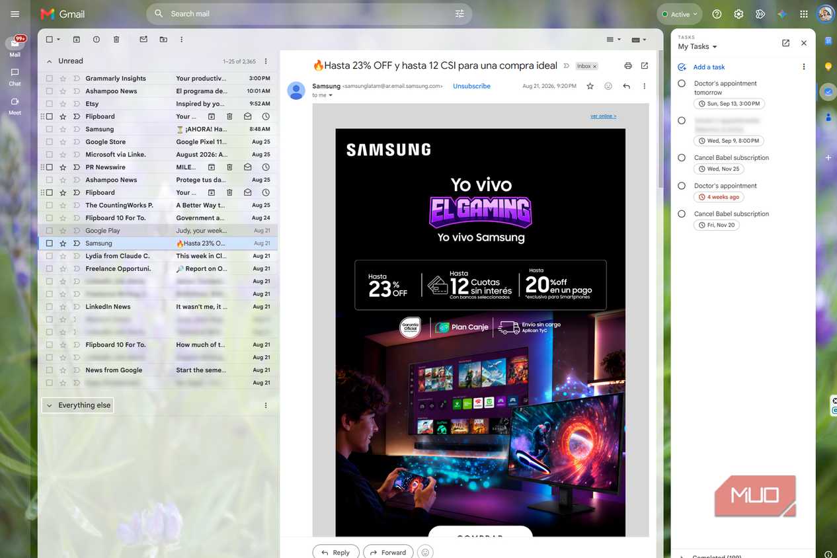Screen dimensions: 837x558
Task: Click the Forward button
Action: point(388,552)
